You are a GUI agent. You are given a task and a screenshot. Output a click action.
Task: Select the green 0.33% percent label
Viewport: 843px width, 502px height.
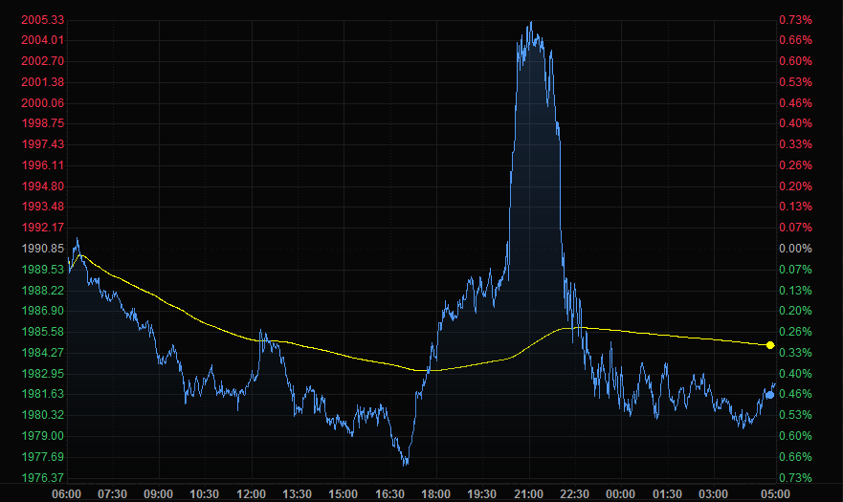point(796,353)
